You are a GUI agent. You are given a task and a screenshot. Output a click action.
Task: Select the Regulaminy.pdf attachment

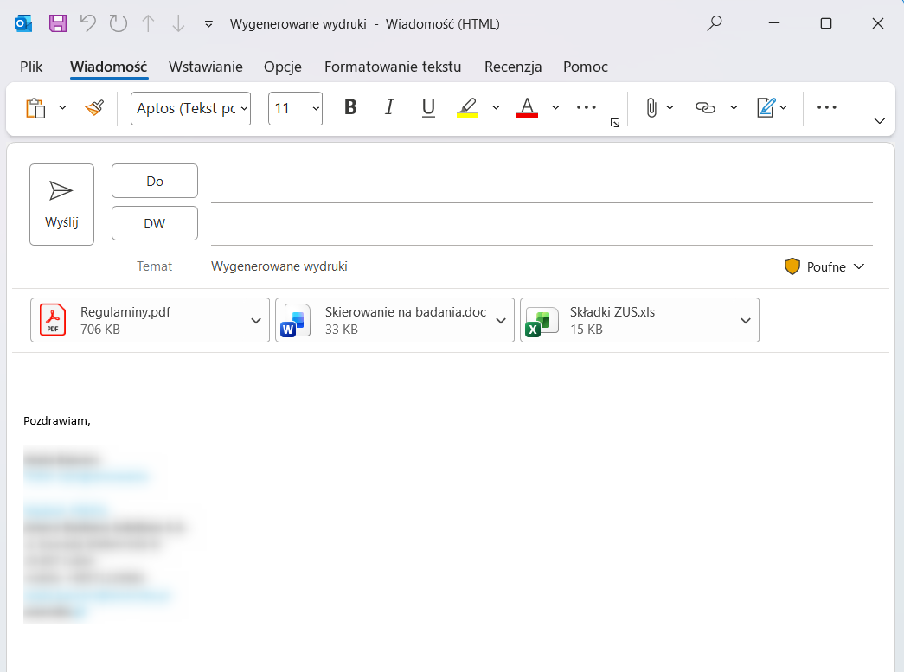click(150, 321)
